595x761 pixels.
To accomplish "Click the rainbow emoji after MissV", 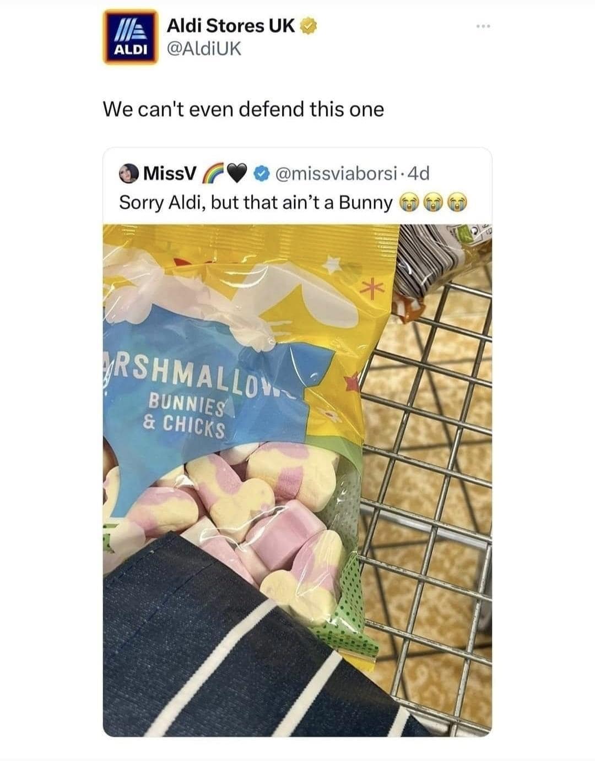I will click(212, 173).
